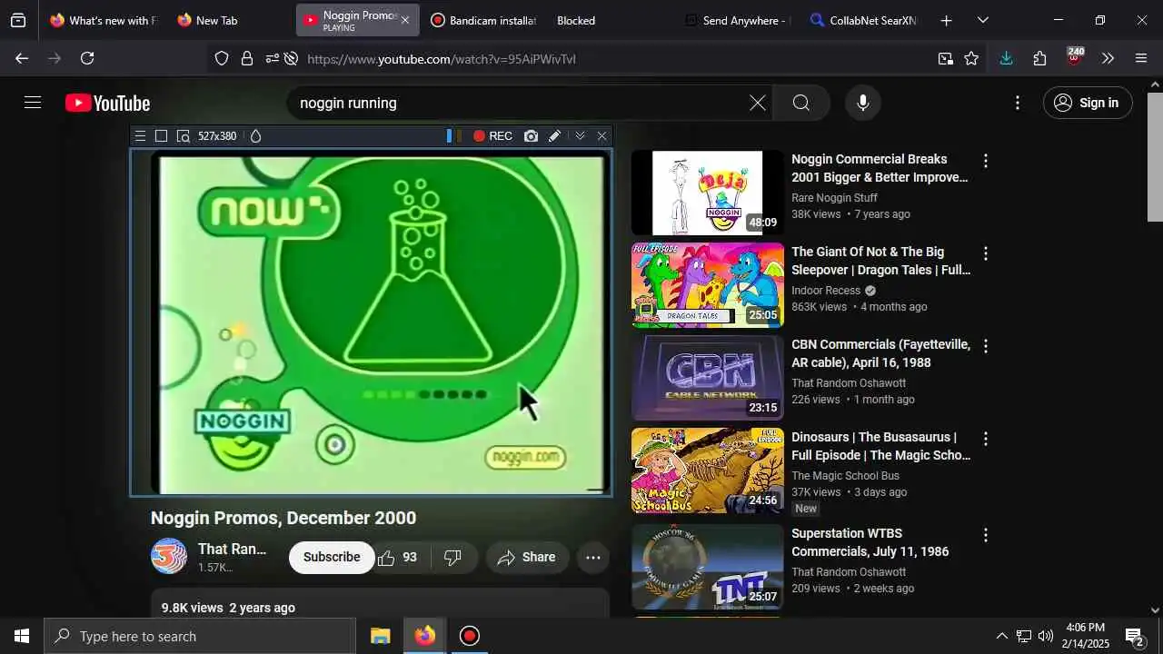The image size is (1163, 654).
Task: Click the autoplay blocked icon in address bar
Action: click(x=291, y=59)
